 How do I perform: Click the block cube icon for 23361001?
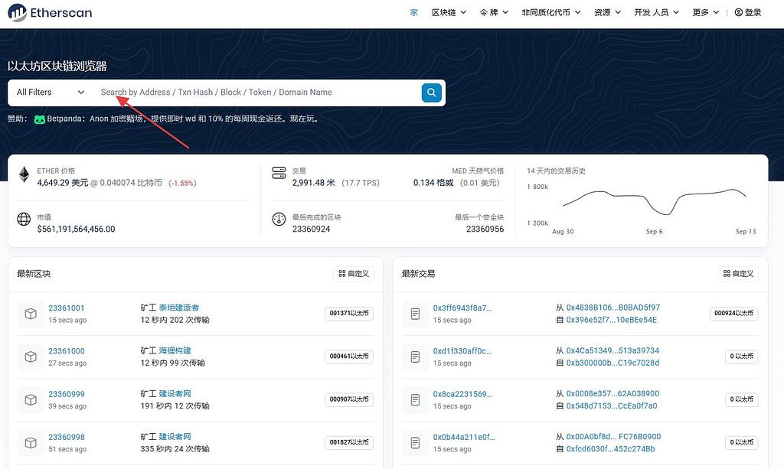click(x=31, y=314)
